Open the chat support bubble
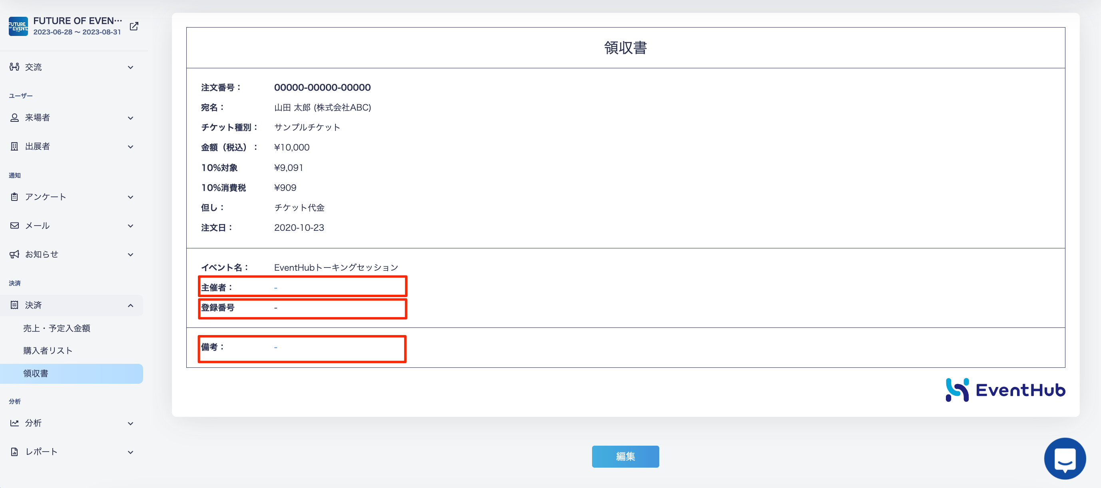The height and width of the screenshot is (488, 1101). pos(1064,458)
